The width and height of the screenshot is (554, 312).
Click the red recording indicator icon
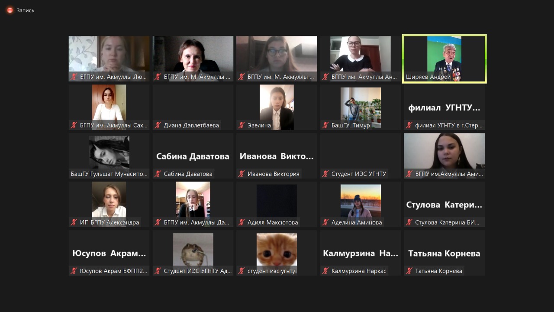10,10
